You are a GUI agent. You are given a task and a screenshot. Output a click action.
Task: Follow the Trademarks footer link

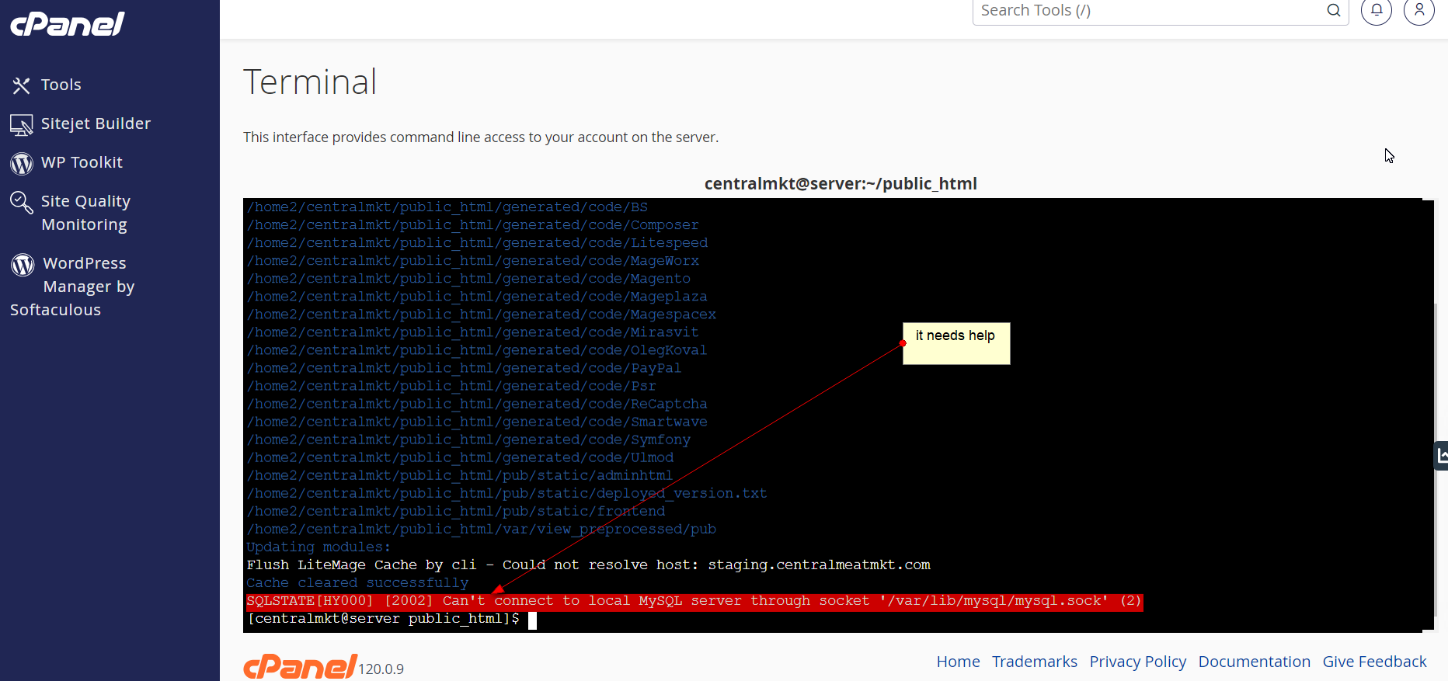(x=1035, y=662)
